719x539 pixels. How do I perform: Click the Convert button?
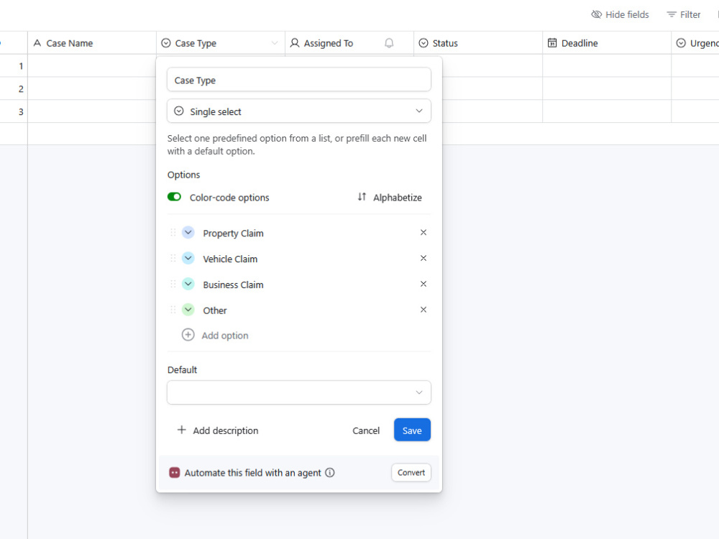point(411,473)
